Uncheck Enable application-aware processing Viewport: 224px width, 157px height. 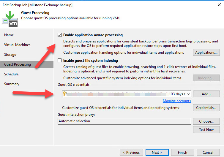tap(60, 35)
